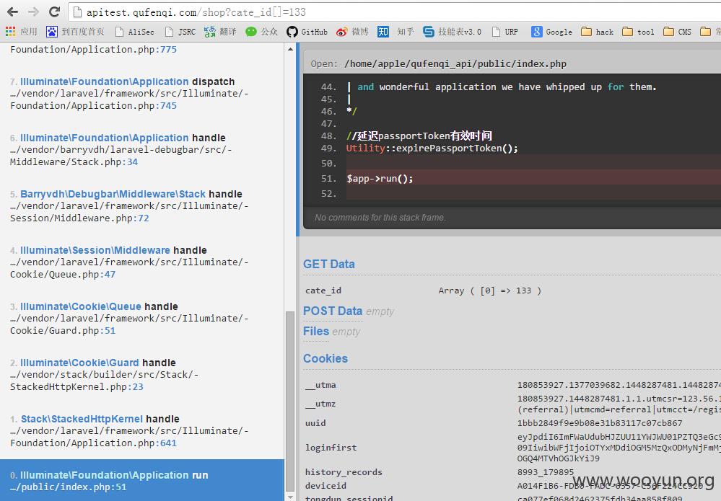Screen dimensions: 721x501
Task: Open the Weibo bookmark
Action: [352, 32]
